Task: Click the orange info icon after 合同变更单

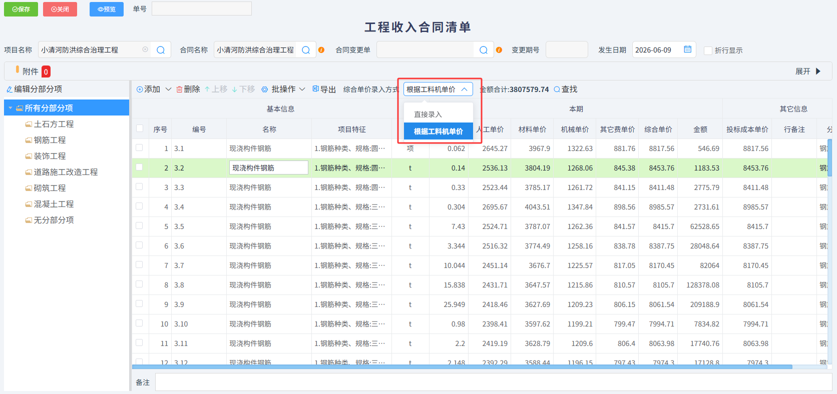Action: point(499,50)
